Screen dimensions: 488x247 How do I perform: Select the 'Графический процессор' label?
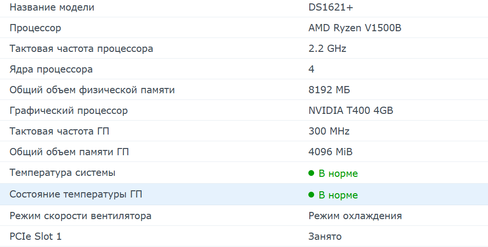[69, 111]
